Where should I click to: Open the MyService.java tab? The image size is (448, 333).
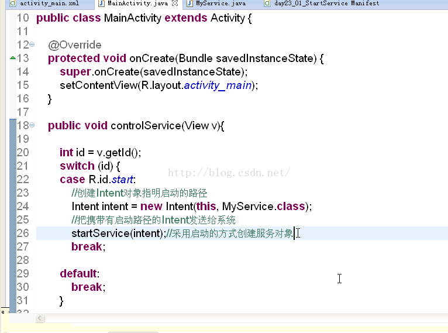point(220,4)
